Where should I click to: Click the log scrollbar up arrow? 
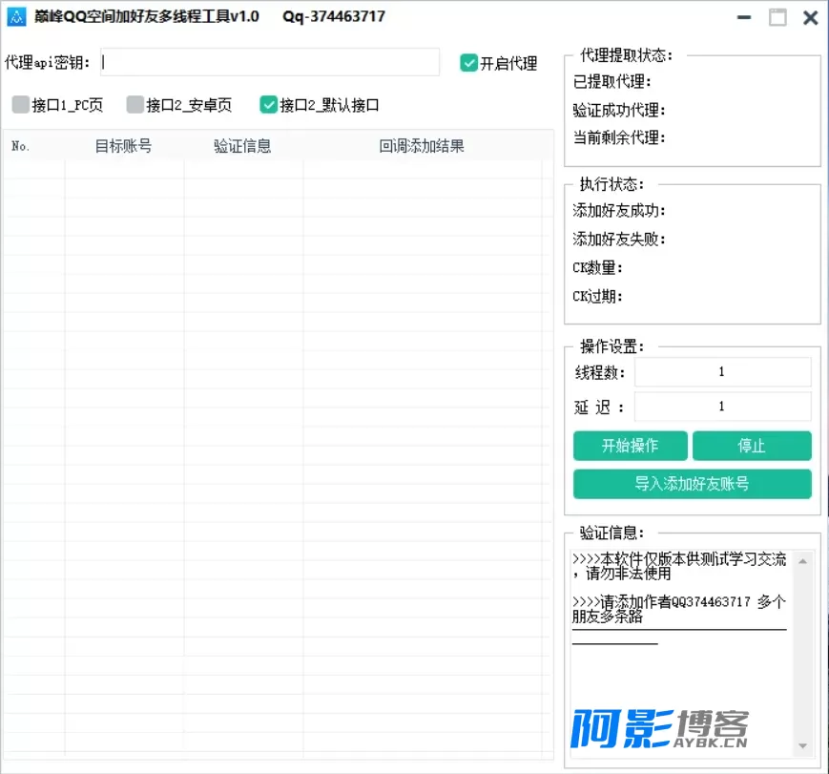click(802, 562)
